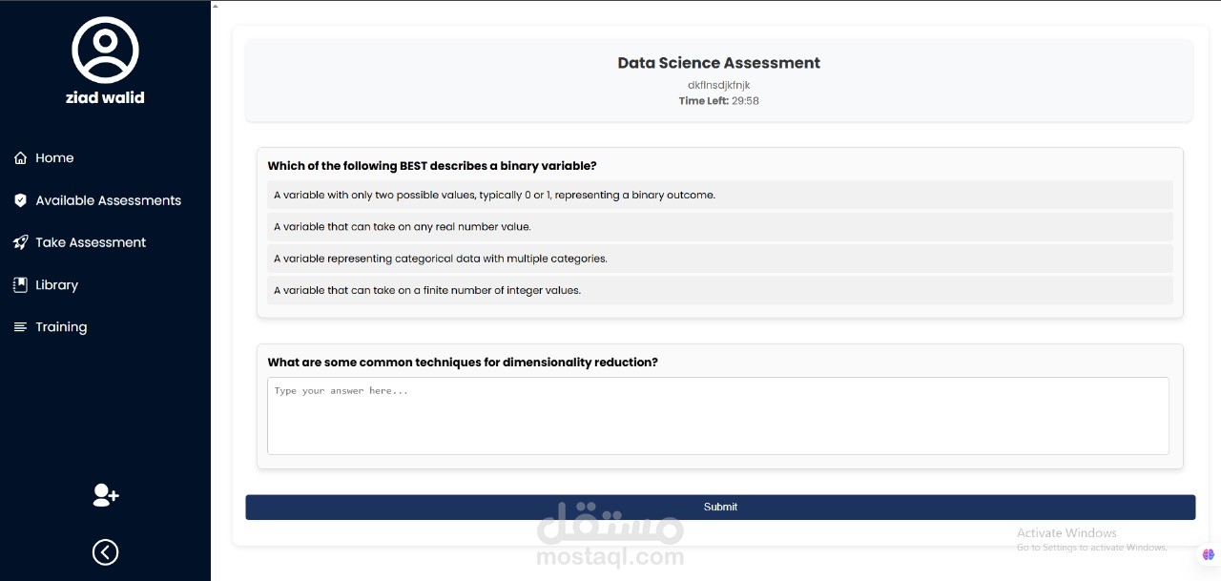
Task: Collapse sidebar with the back arrow icon
Action: (105, 552)
